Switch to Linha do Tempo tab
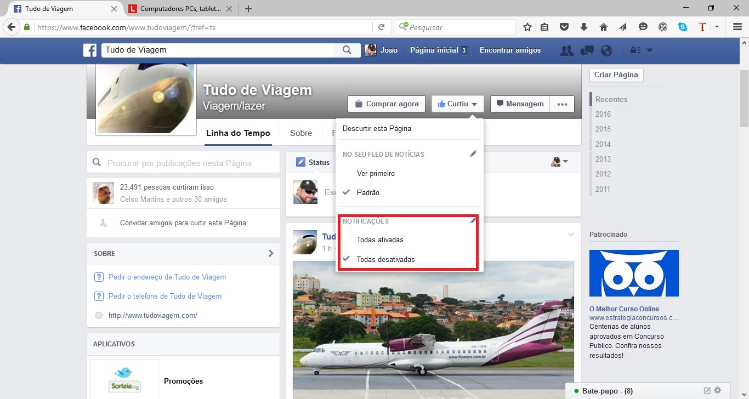The width and height of the screenshot is (749, 399). click(238, 133)
